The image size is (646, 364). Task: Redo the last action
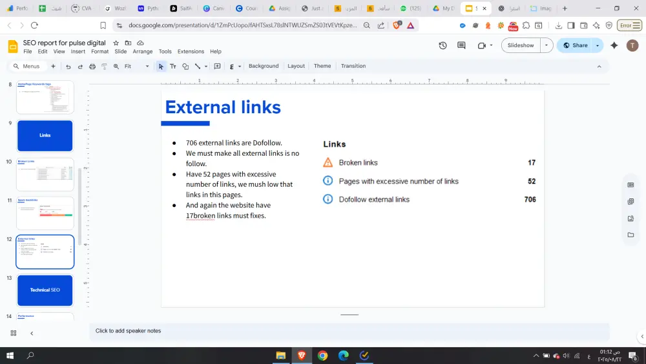80,67
